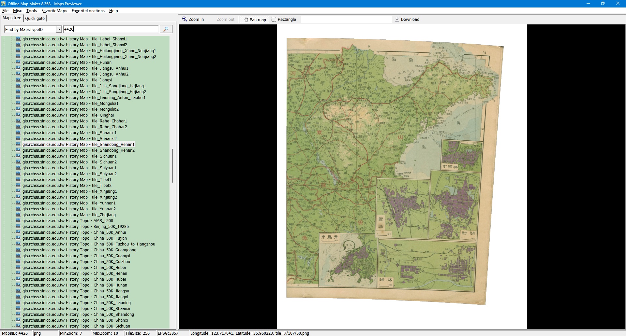Click the map icon beside China_50K_Hebei
Screen dimensions: 626x336
point(18,268)
